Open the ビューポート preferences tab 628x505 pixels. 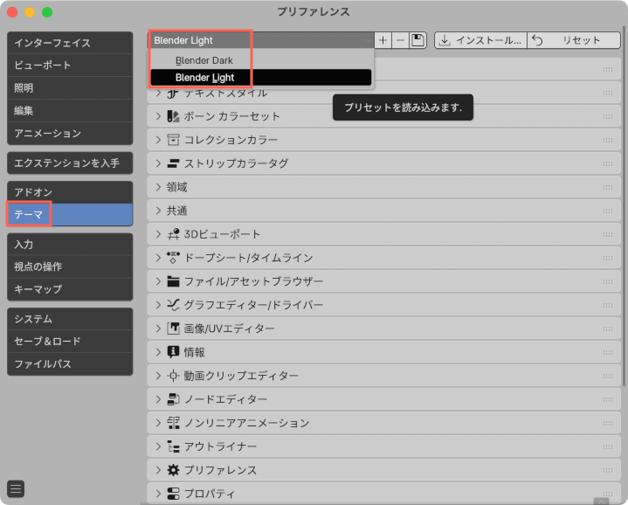point(70,65)
